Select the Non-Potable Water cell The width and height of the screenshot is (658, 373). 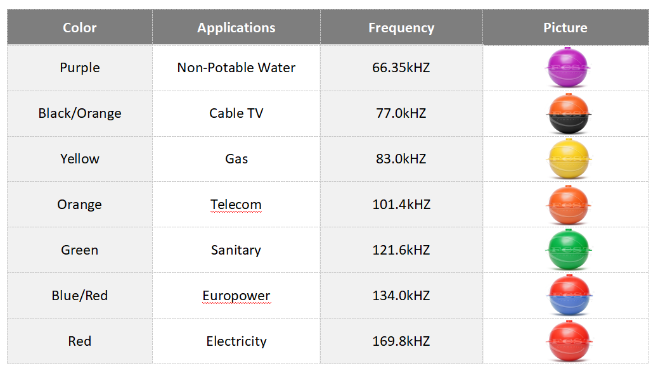pos(236,68)
